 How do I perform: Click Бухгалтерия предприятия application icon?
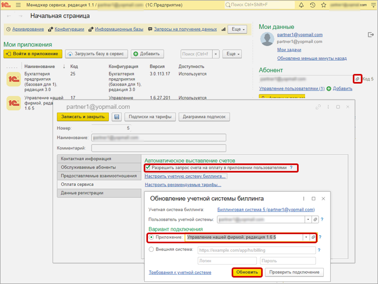(x=13, y=79)
